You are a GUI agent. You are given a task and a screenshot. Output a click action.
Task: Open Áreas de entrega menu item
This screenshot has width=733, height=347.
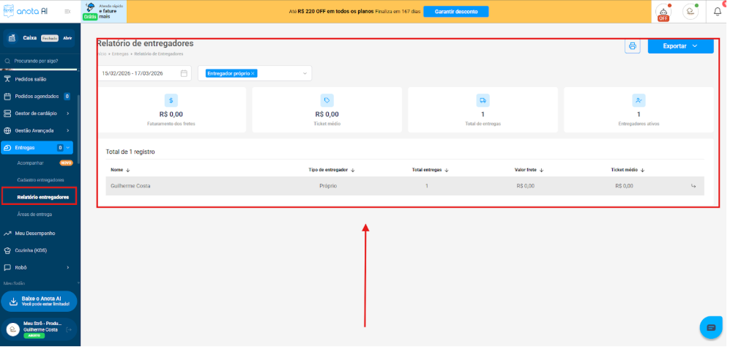34,214
